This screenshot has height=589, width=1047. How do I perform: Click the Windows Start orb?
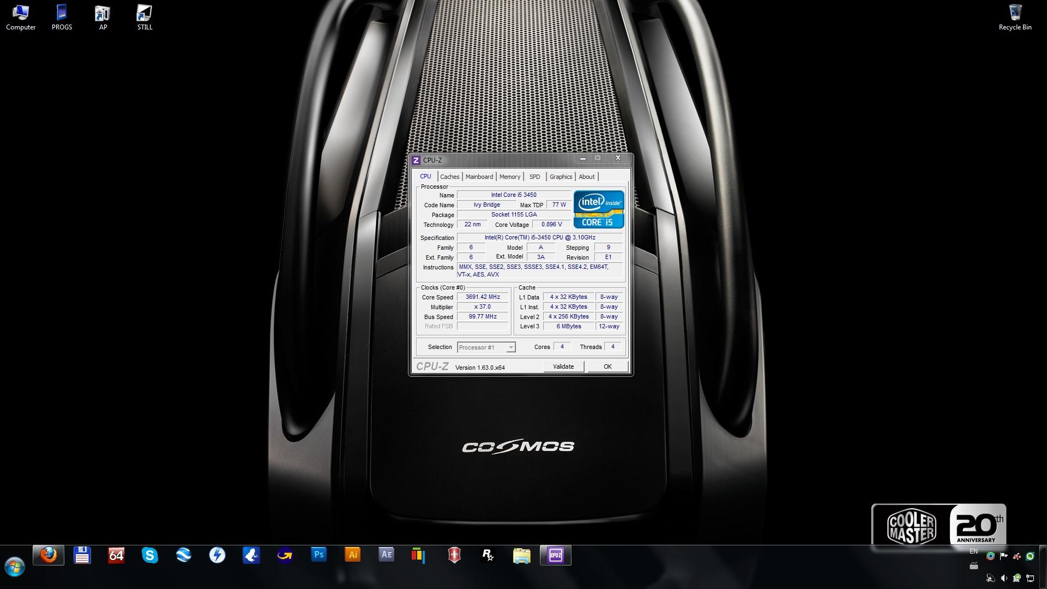pyautogui.click(x=15, y=567)
